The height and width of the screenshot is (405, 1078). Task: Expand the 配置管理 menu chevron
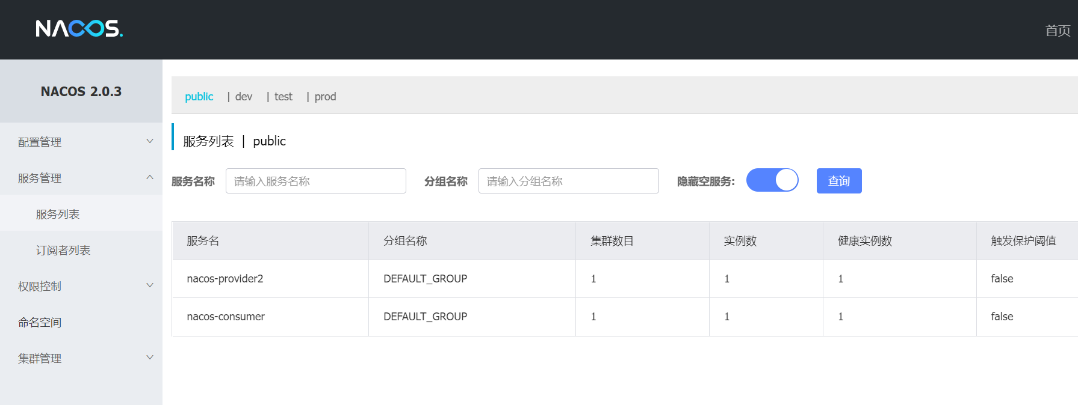(x=150, y=141)
